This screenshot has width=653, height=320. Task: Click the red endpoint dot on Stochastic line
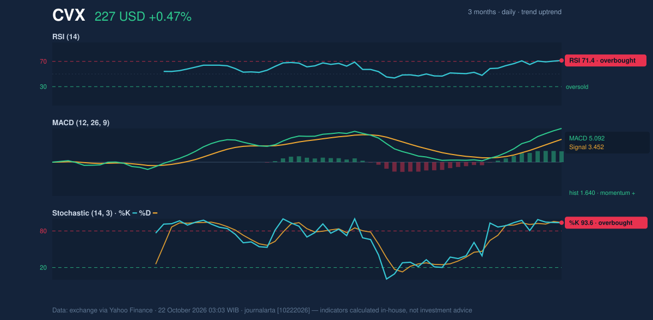[x=562, y=223]
